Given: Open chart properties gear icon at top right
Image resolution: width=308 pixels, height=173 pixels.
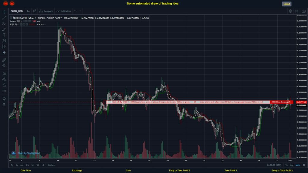Looking at the screenshot, I should click(x=290, y=11).
